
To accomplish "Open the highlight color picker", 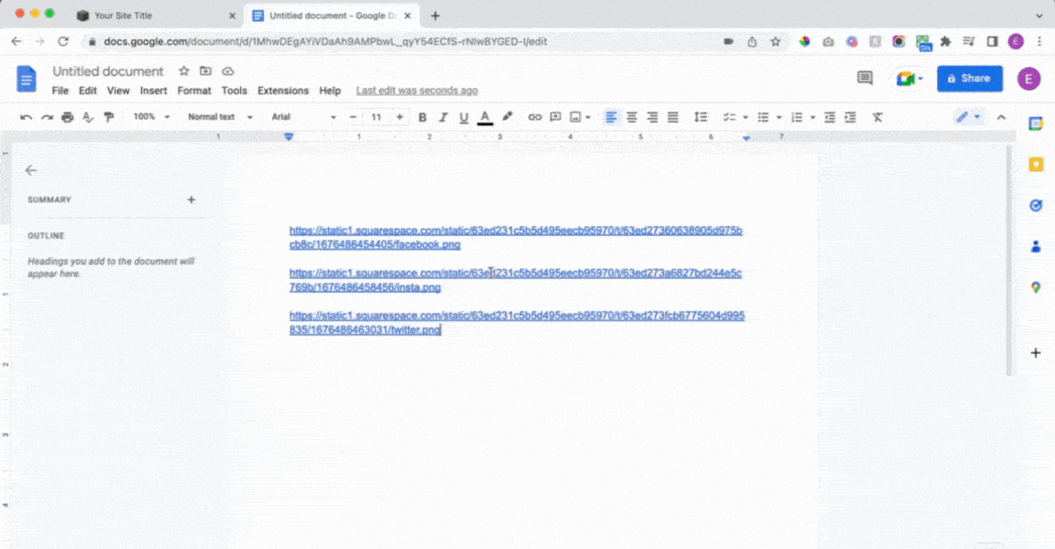I will click(x=507, y=117).
